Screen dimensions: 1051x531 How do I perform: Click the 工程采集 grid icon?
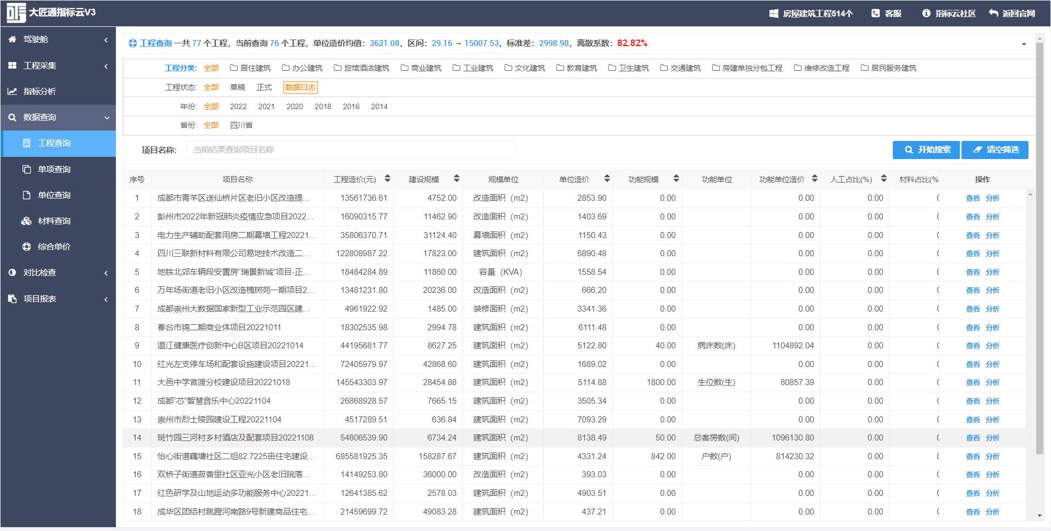[12, 65]
